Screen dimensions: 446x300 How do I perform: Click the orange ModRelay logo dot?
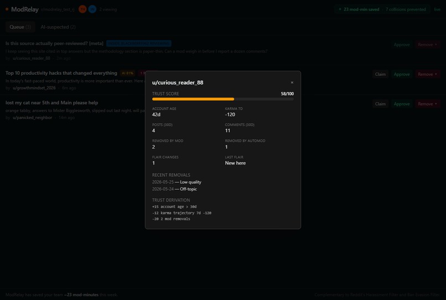pyautogui.click(x=7, y=9)
